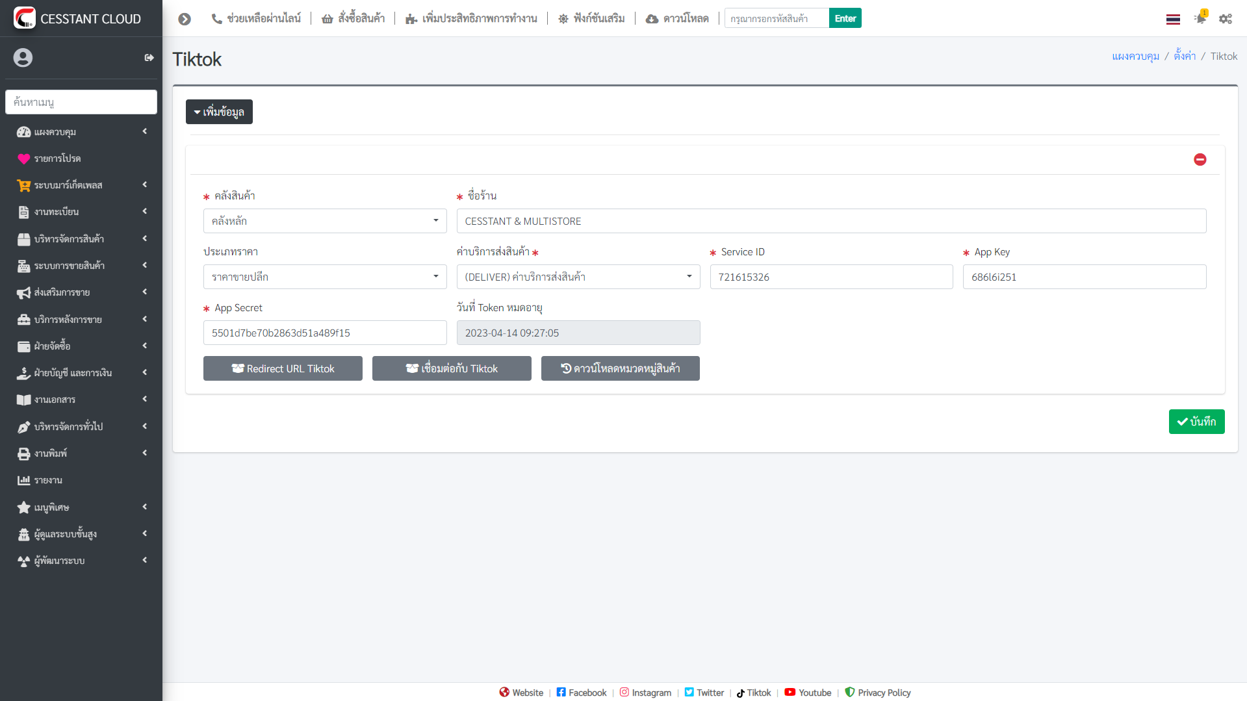Open the ฟังก์ชันเสริม top menu
The image size is (1247, 701).
point(591,19)
